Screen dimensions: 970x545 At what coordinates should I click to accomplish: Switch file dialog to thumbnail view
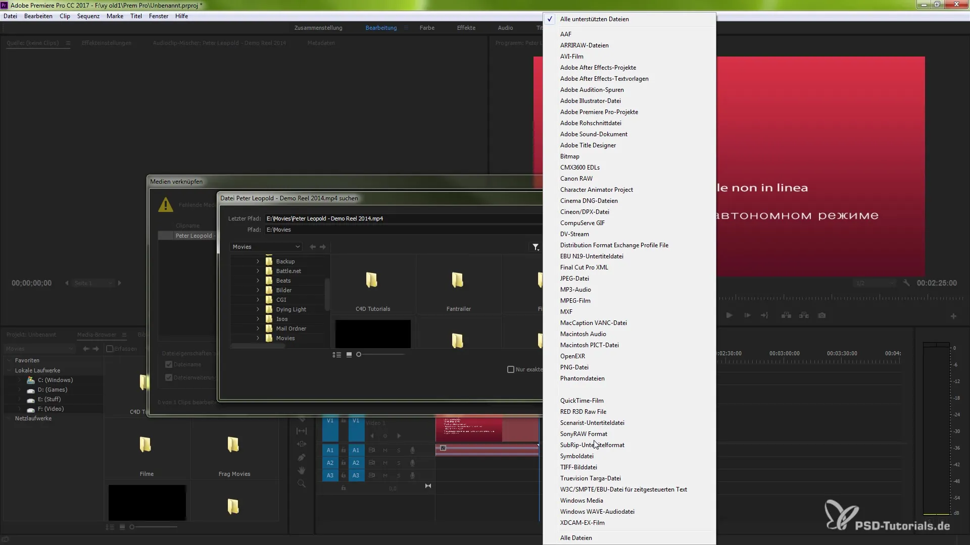[349, 355]
